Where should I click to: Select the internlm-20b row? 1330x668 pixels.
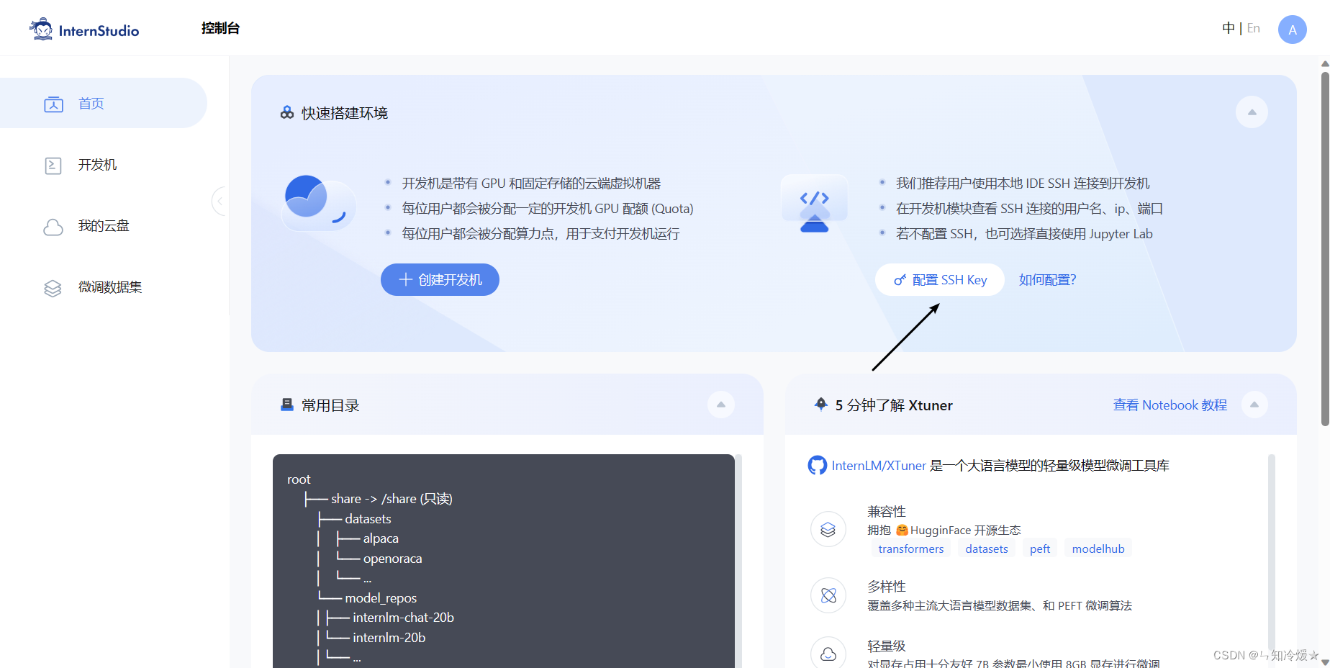389,638
